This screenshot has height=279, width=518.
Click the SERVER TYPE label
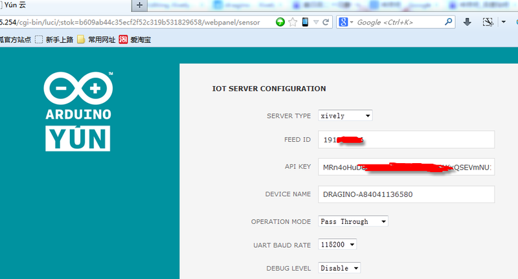coord(289,116)
